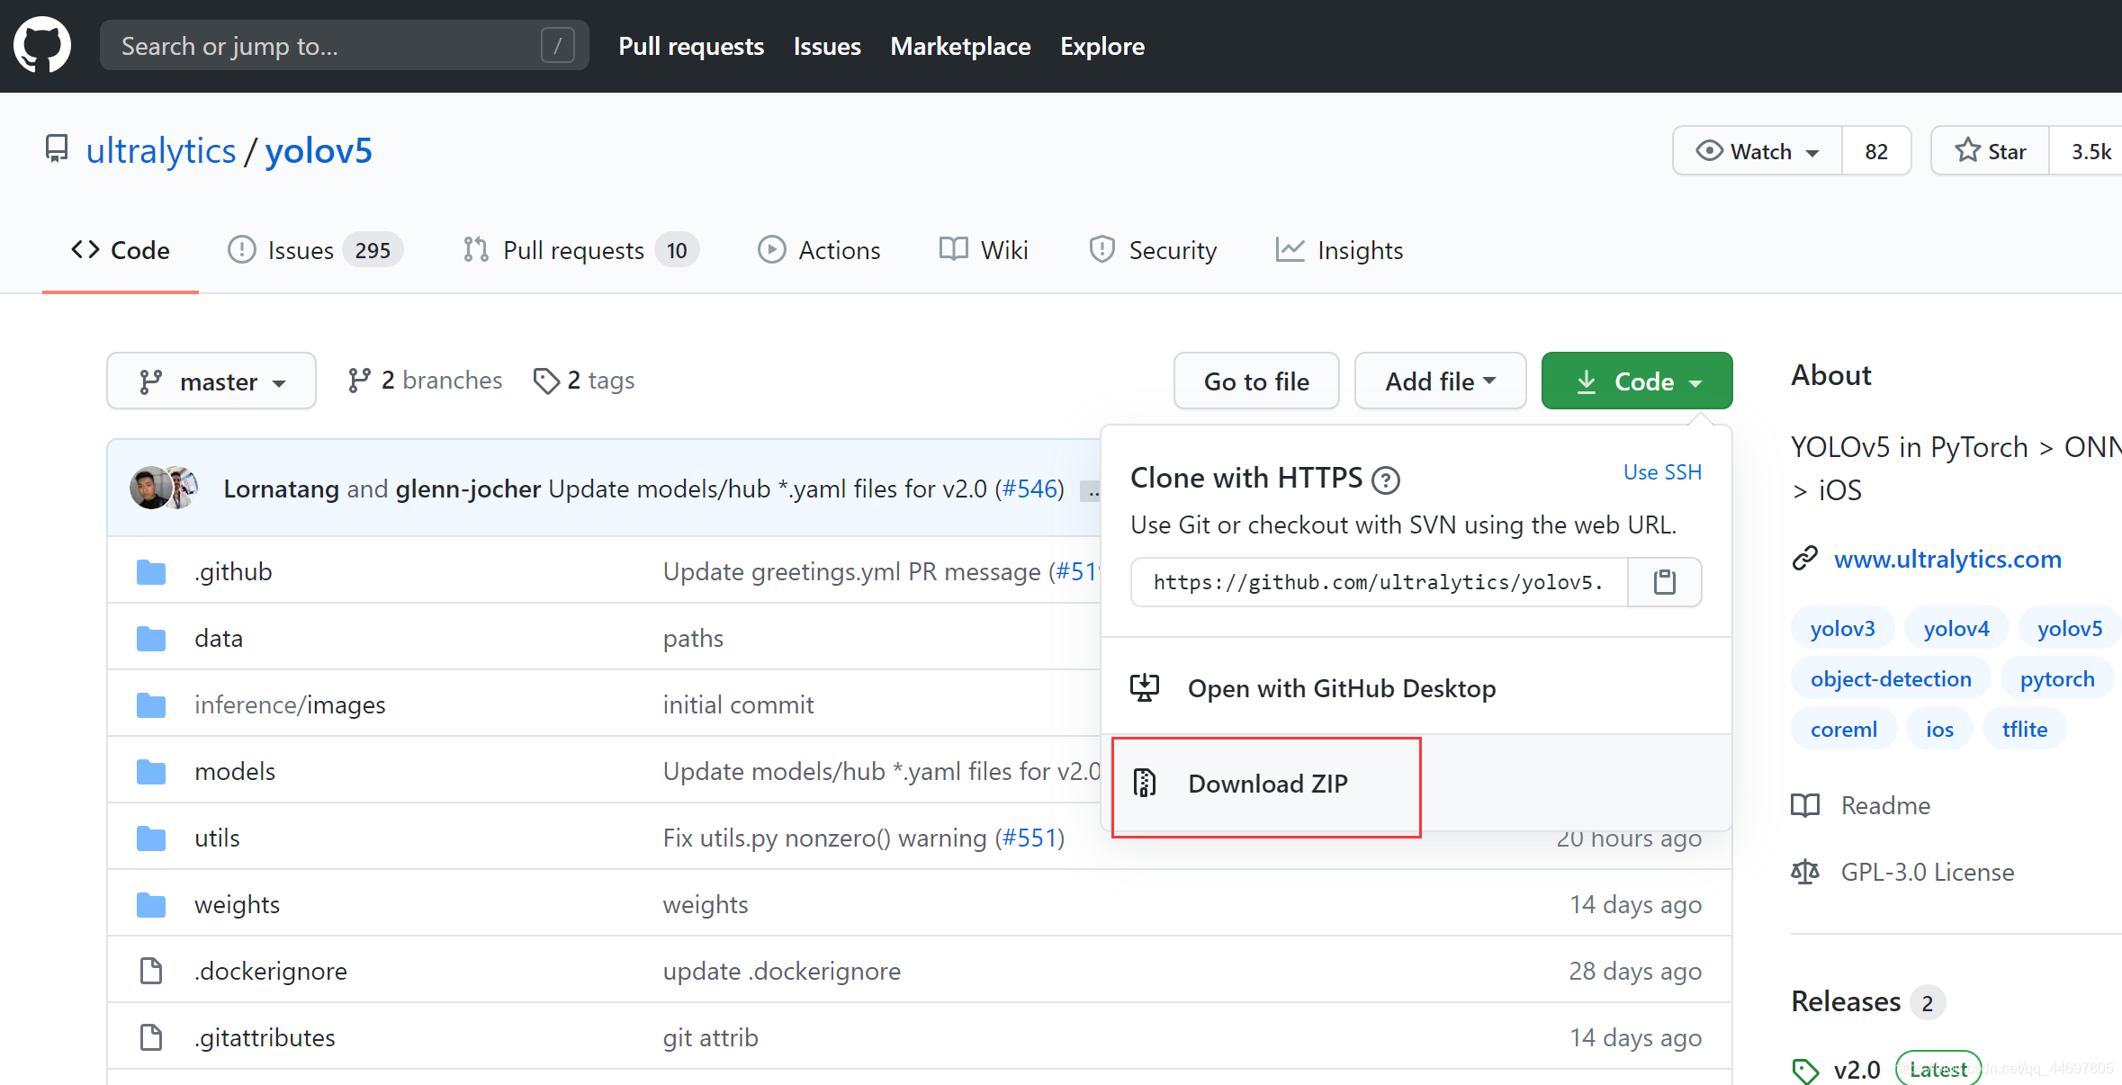
Task: Click the GitHub Octocat logo
Action: click(42, 45)
